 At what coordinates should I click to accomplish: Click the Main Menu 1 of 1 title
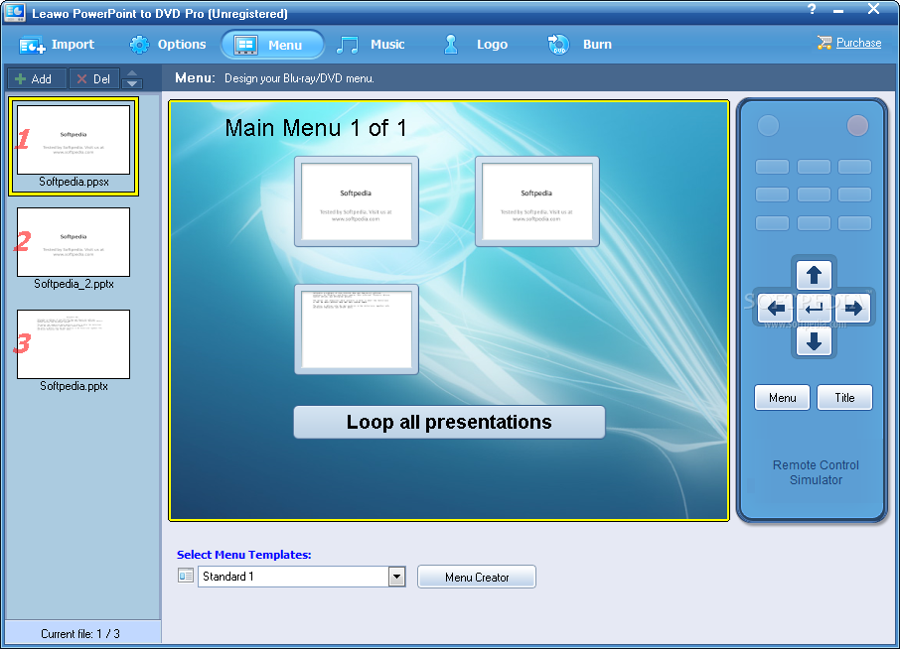click(315, 128)
